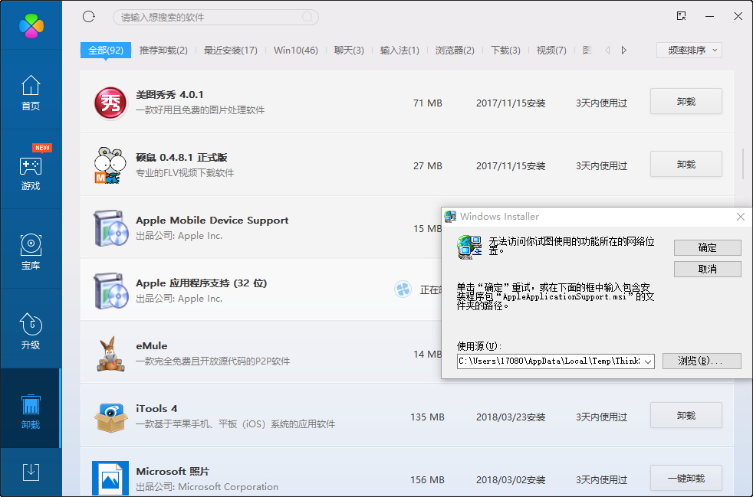Open the 首页 home section in sidebar
Screen dimensions: 753x497
point(31,93)
